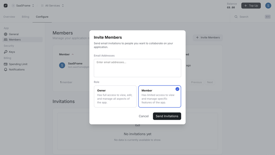The image size is (275, 155).
Task: Click the ⌘K shortcut badge
Action: [268, 17]
